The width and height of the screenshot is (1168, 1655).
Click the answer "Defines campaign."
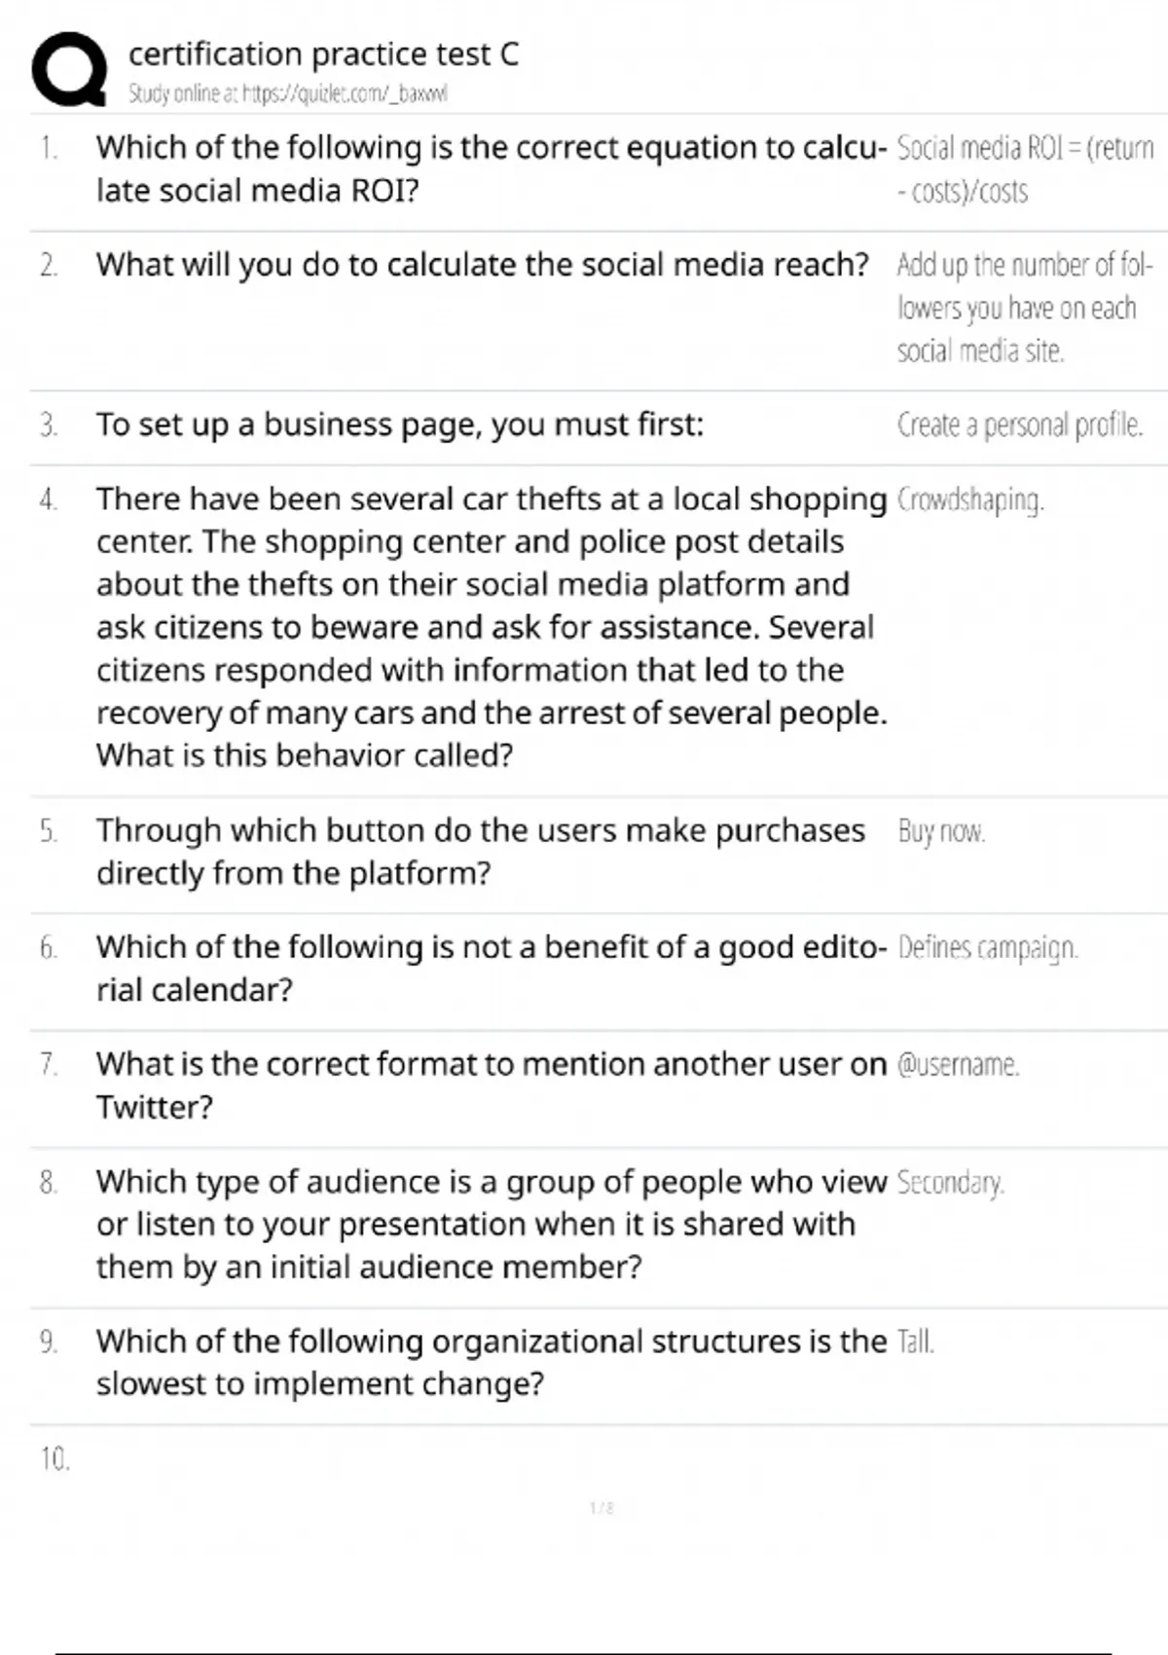click(987, 948)
